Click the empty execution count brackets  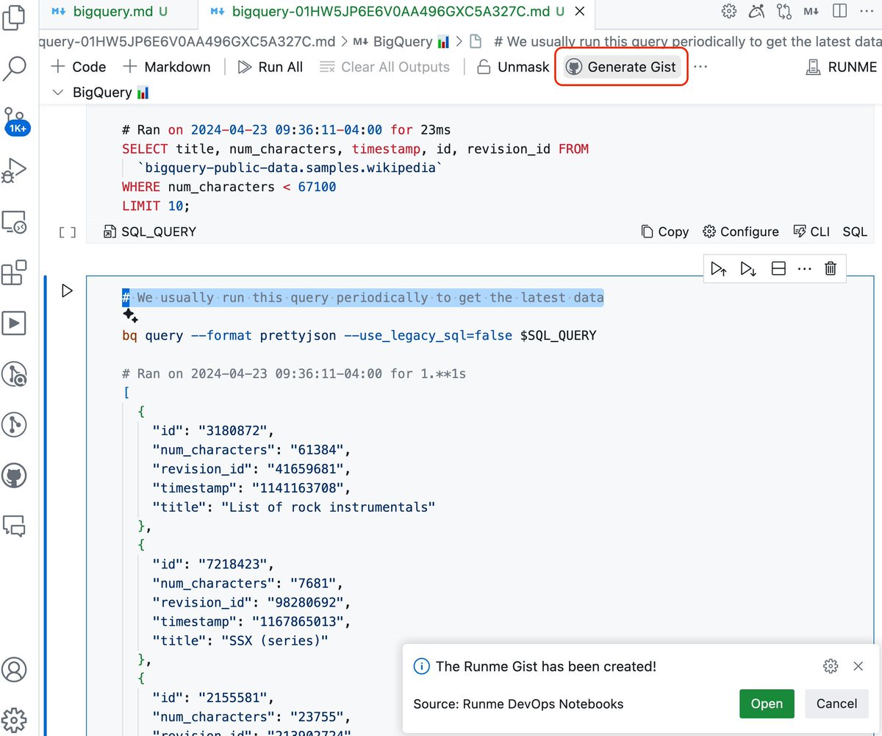[67, 232]
